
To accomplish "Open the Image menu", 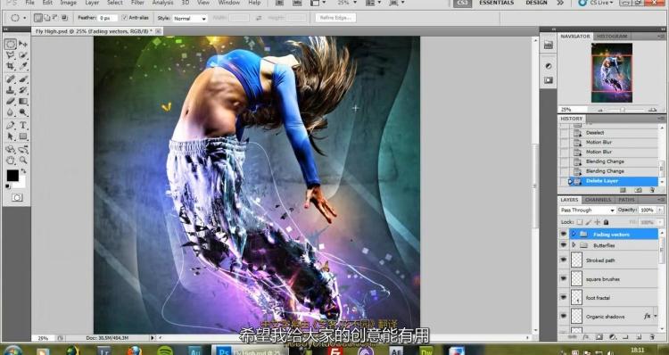I will point(69,3).
